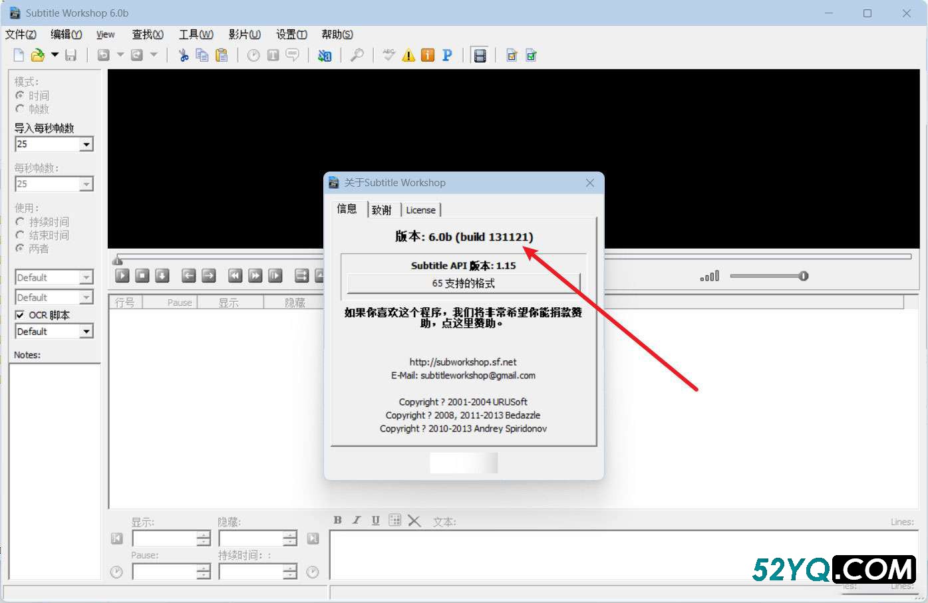Open the first Default dropdown below 两者

coord(86,277)
